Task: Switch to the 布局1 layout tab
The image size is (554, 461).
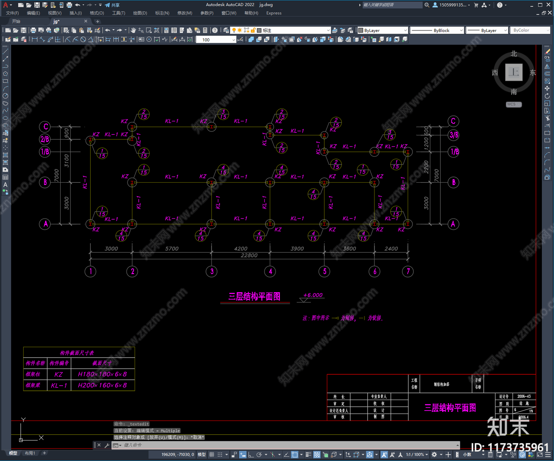Action: click(30, 453)
